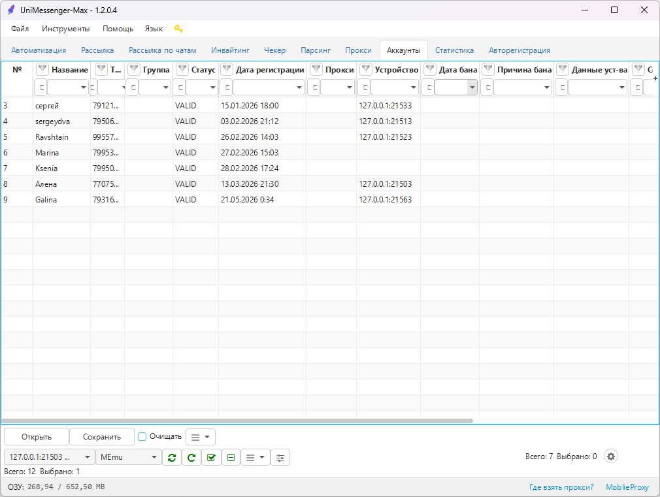Open the 127.0.0.1:21503 device dropdown
The height and width of the screenshot is (497, 660).
50,457
